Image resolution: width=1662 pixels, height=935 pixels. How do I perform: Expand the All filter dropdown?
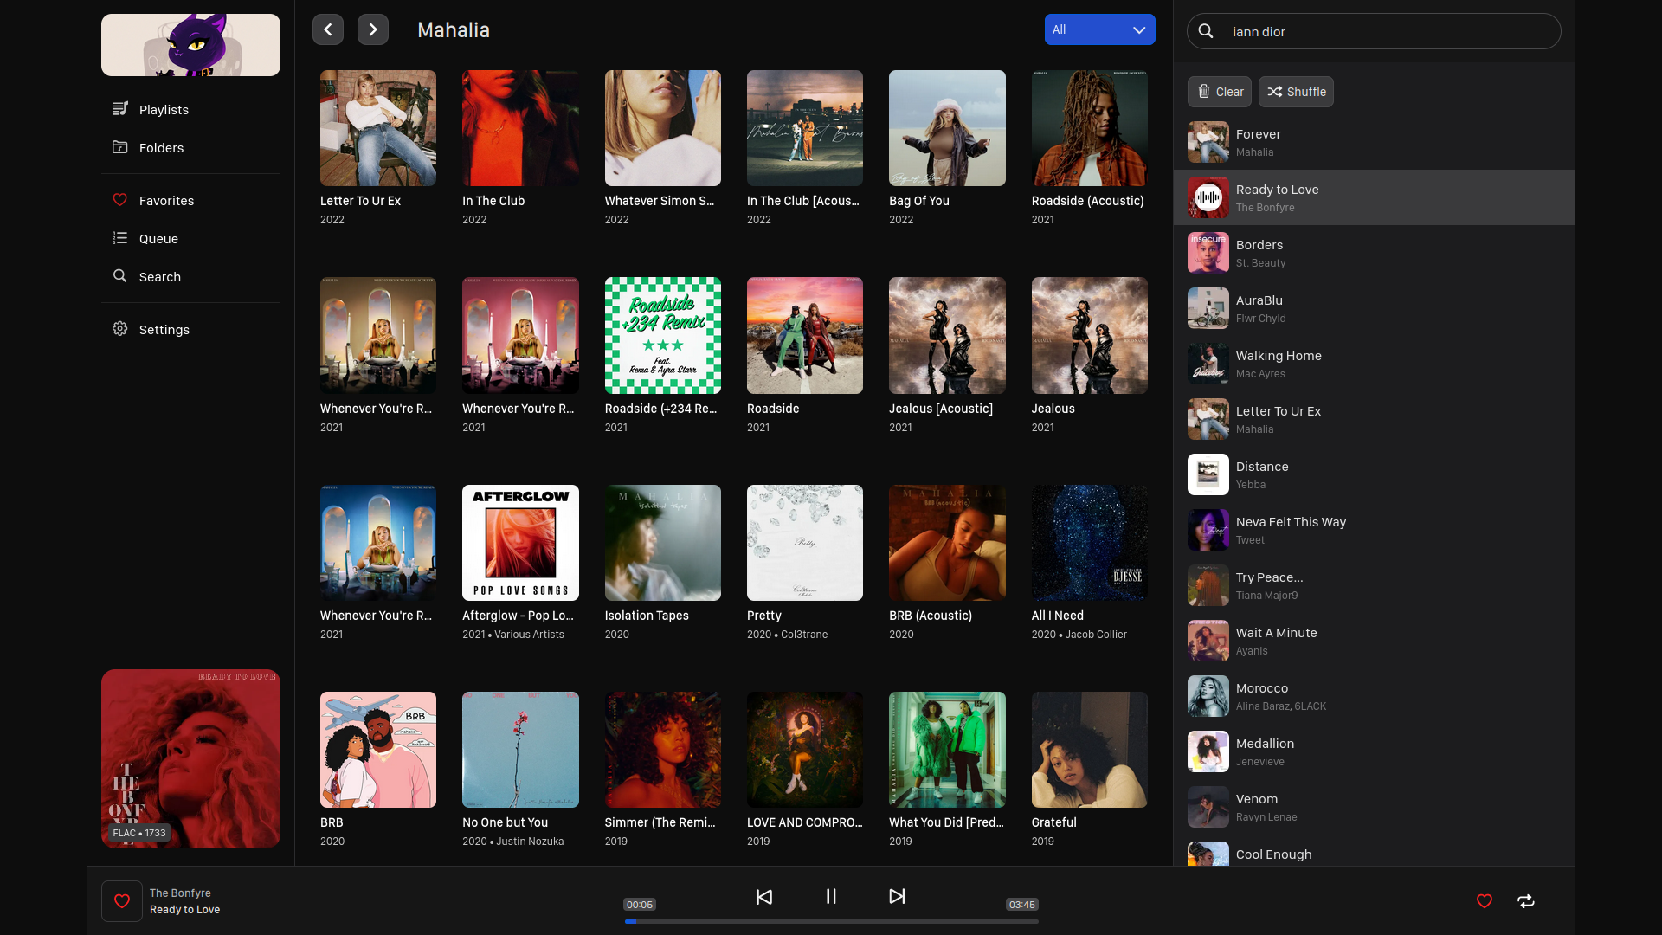(1099, 29)
